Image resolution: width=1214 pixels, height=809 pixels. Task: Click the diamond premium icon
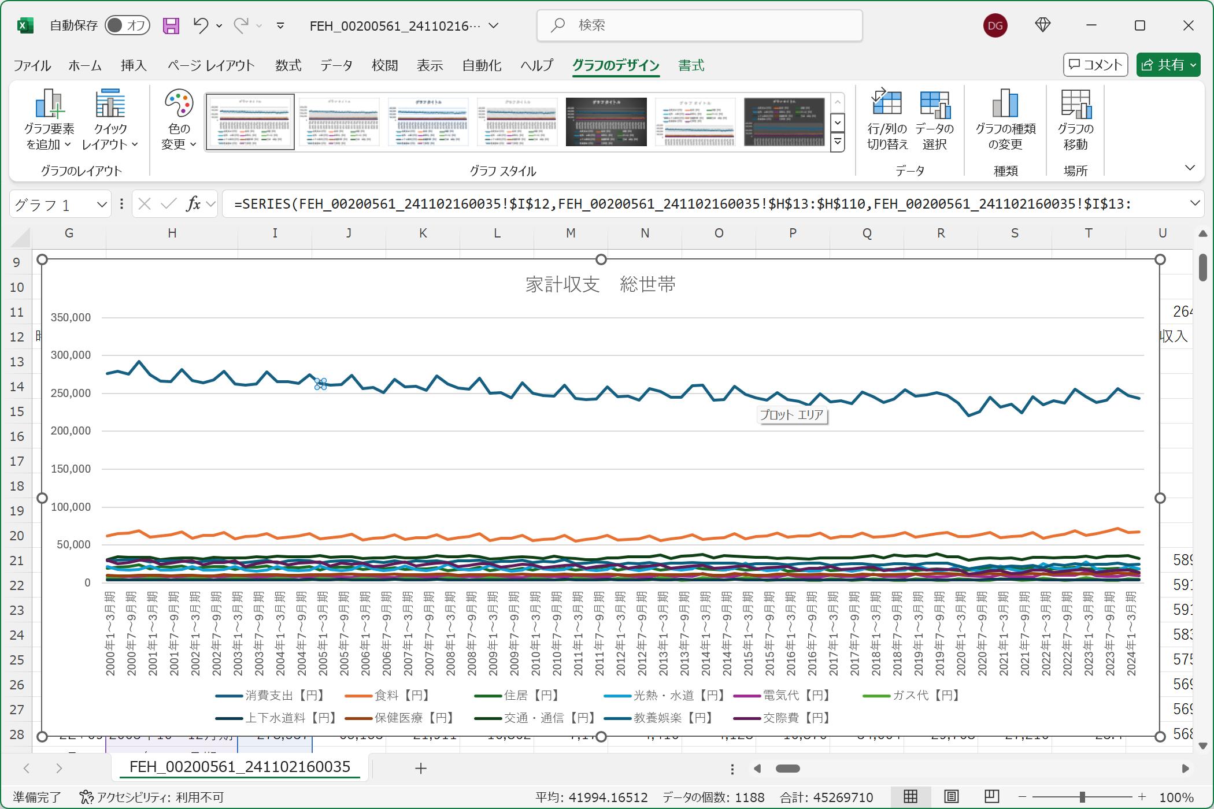coord(1042,25)
